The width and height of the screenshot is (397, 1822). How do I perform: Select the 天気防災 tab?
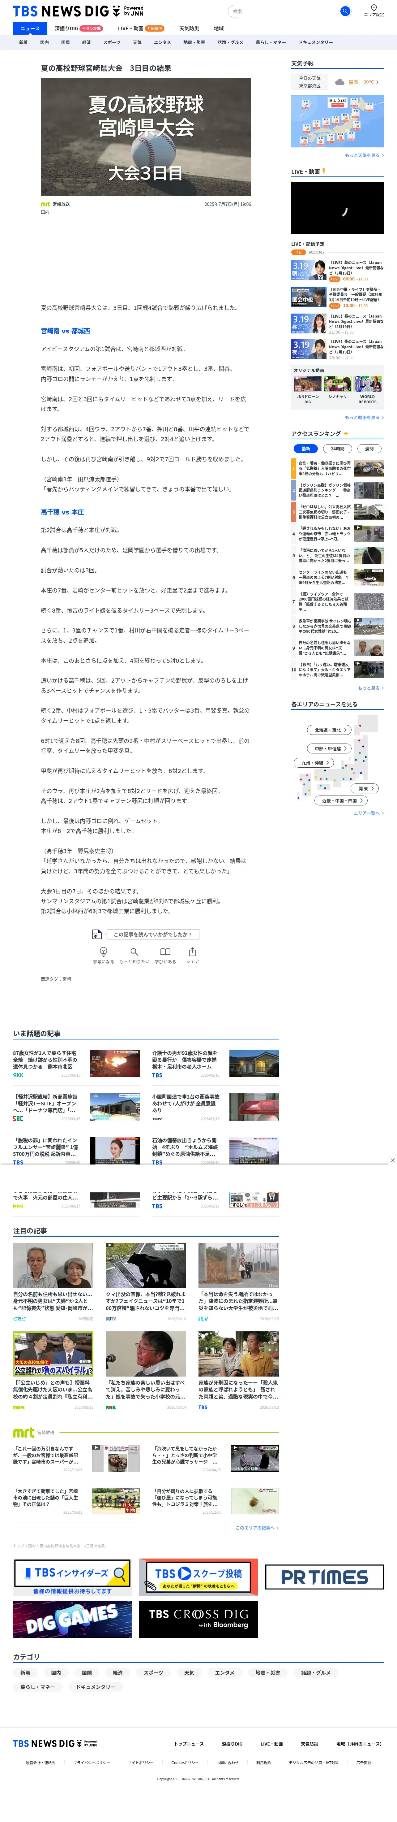(x=189, y=28)
